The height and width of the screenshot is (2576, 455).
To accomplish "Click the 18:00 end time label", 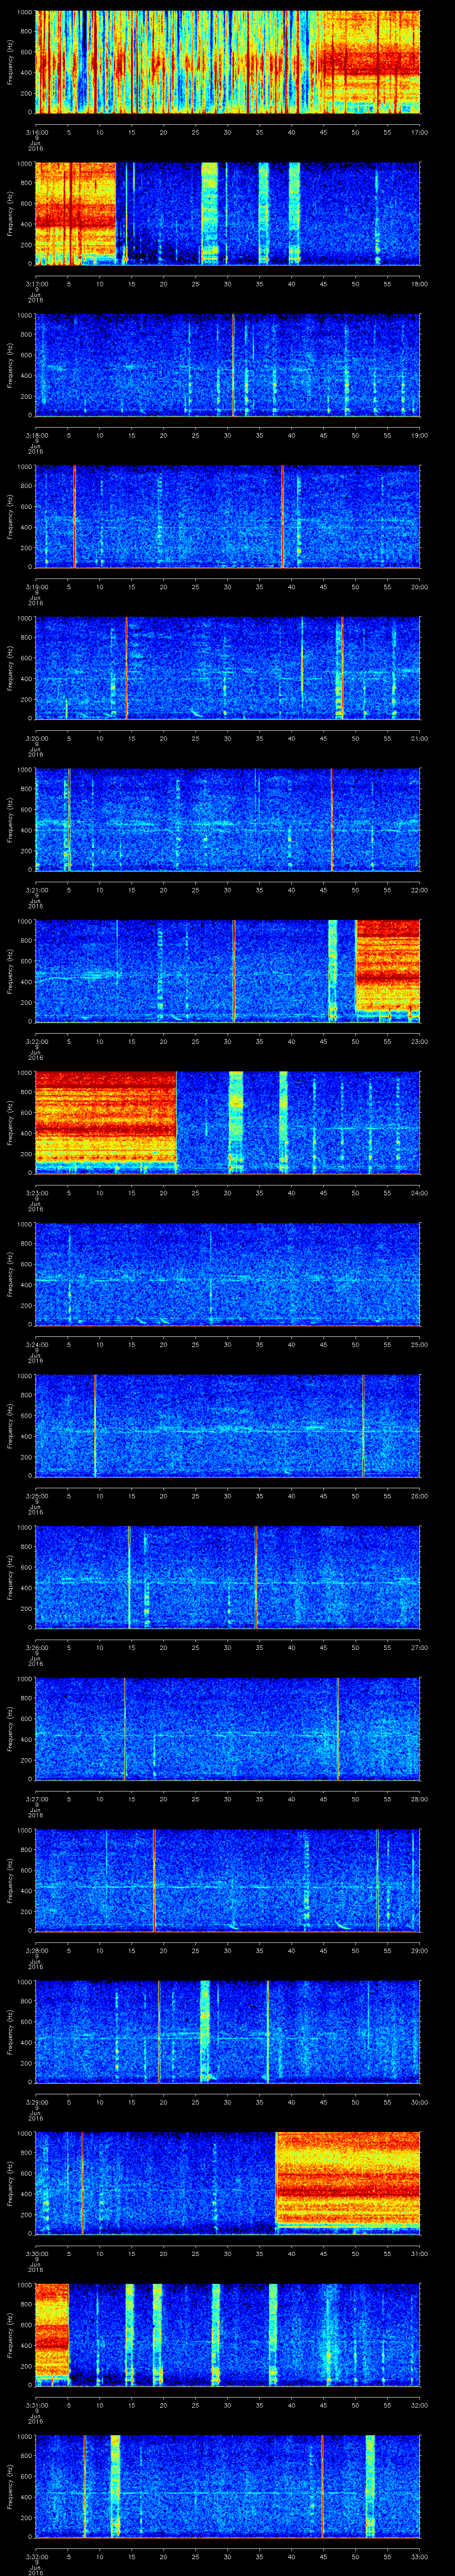I will click(419, 284).
